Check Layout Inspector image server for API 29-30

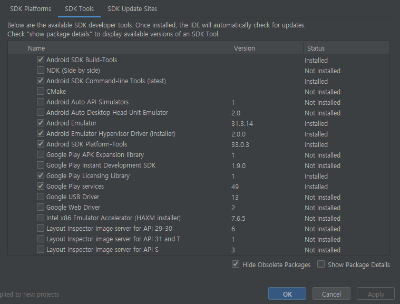(x=40, y=228)
